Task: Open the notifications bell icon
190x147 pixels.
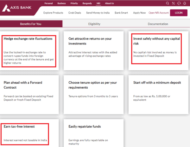Action: pos(185,3)
